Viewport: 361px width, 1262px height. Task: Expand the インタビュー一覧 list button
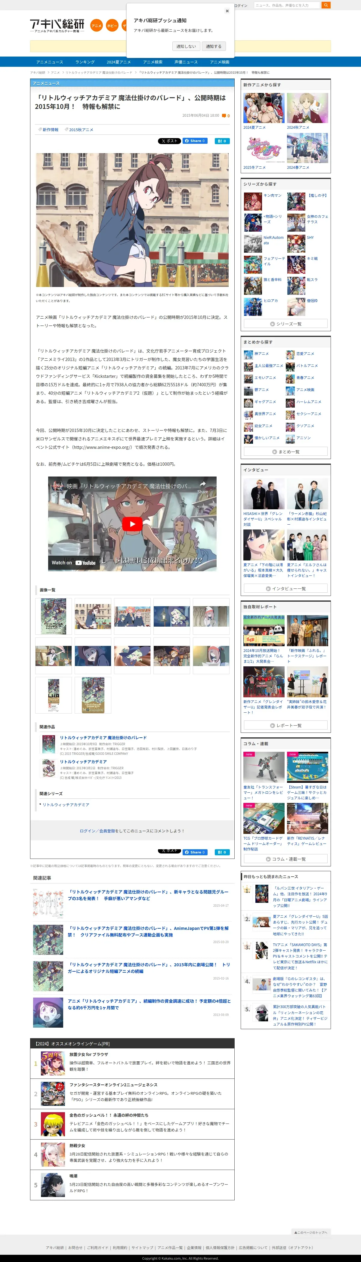click(x=285, y=589)
